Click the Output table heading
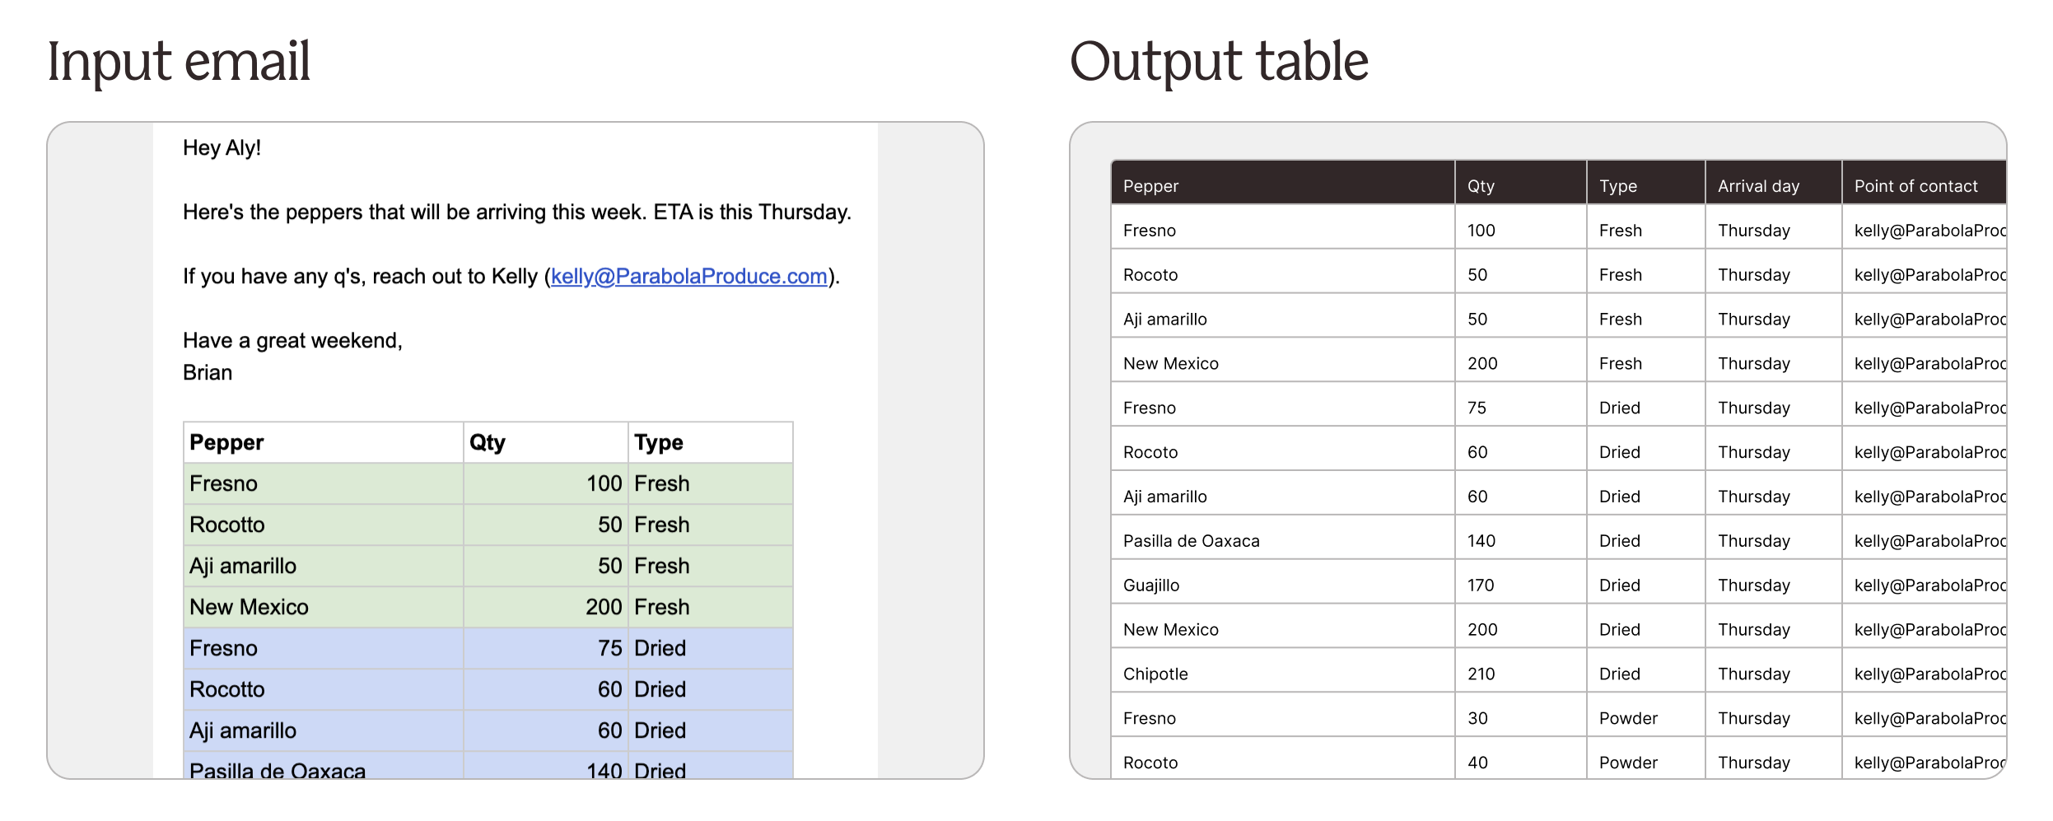The image size is (2053, 821). pos(1218,62)
